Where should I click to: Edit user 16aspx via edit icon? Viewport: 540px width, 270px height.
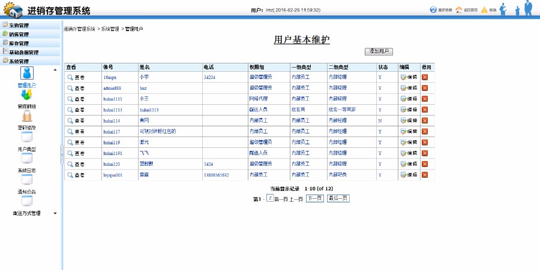[403, 77]
